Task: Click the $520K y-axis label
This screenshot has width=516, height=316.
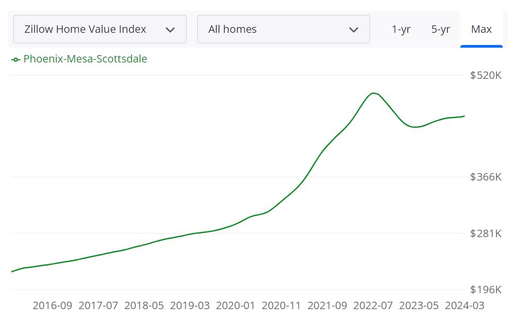Action: coord(486,75)
